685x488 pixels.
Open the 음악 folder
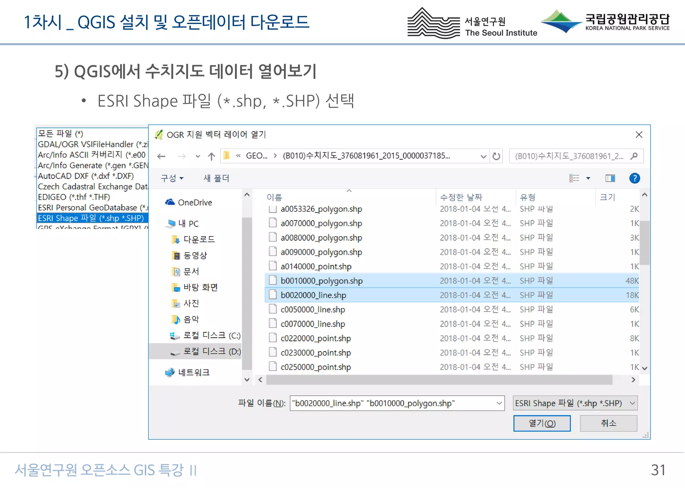[x=185, y=319]
